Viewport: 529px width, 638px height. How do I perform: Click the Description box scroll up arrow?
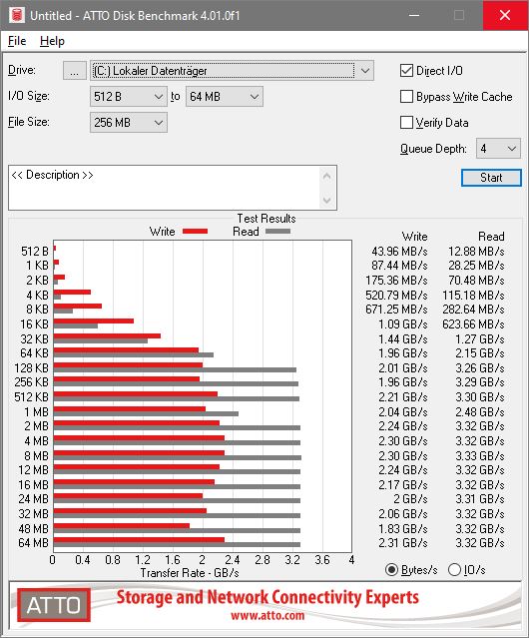click(327, 176)
